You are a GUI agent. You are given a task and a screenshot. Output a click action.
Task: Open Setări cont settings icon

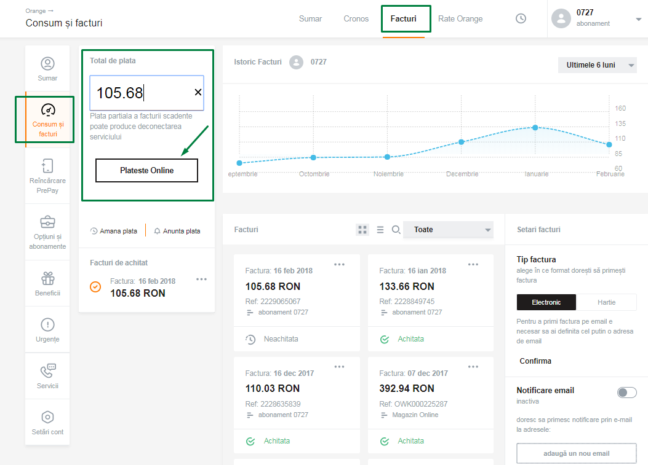[47, 417]
